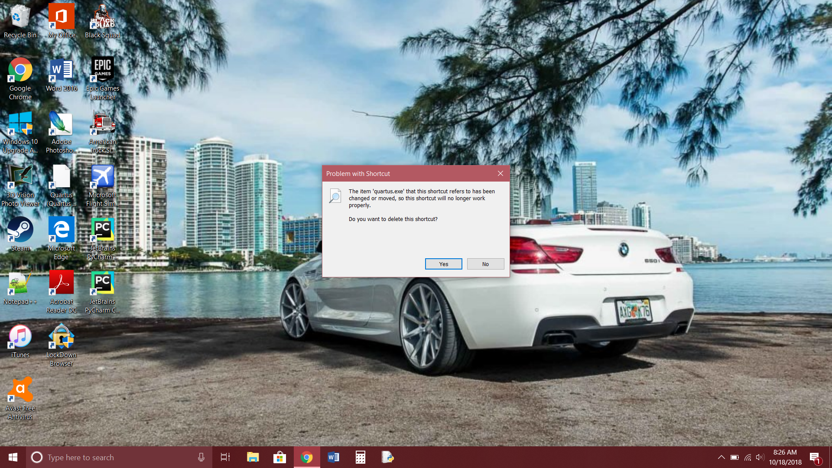Click No in the shortcut dialog
832x468 pixels.
485,264
